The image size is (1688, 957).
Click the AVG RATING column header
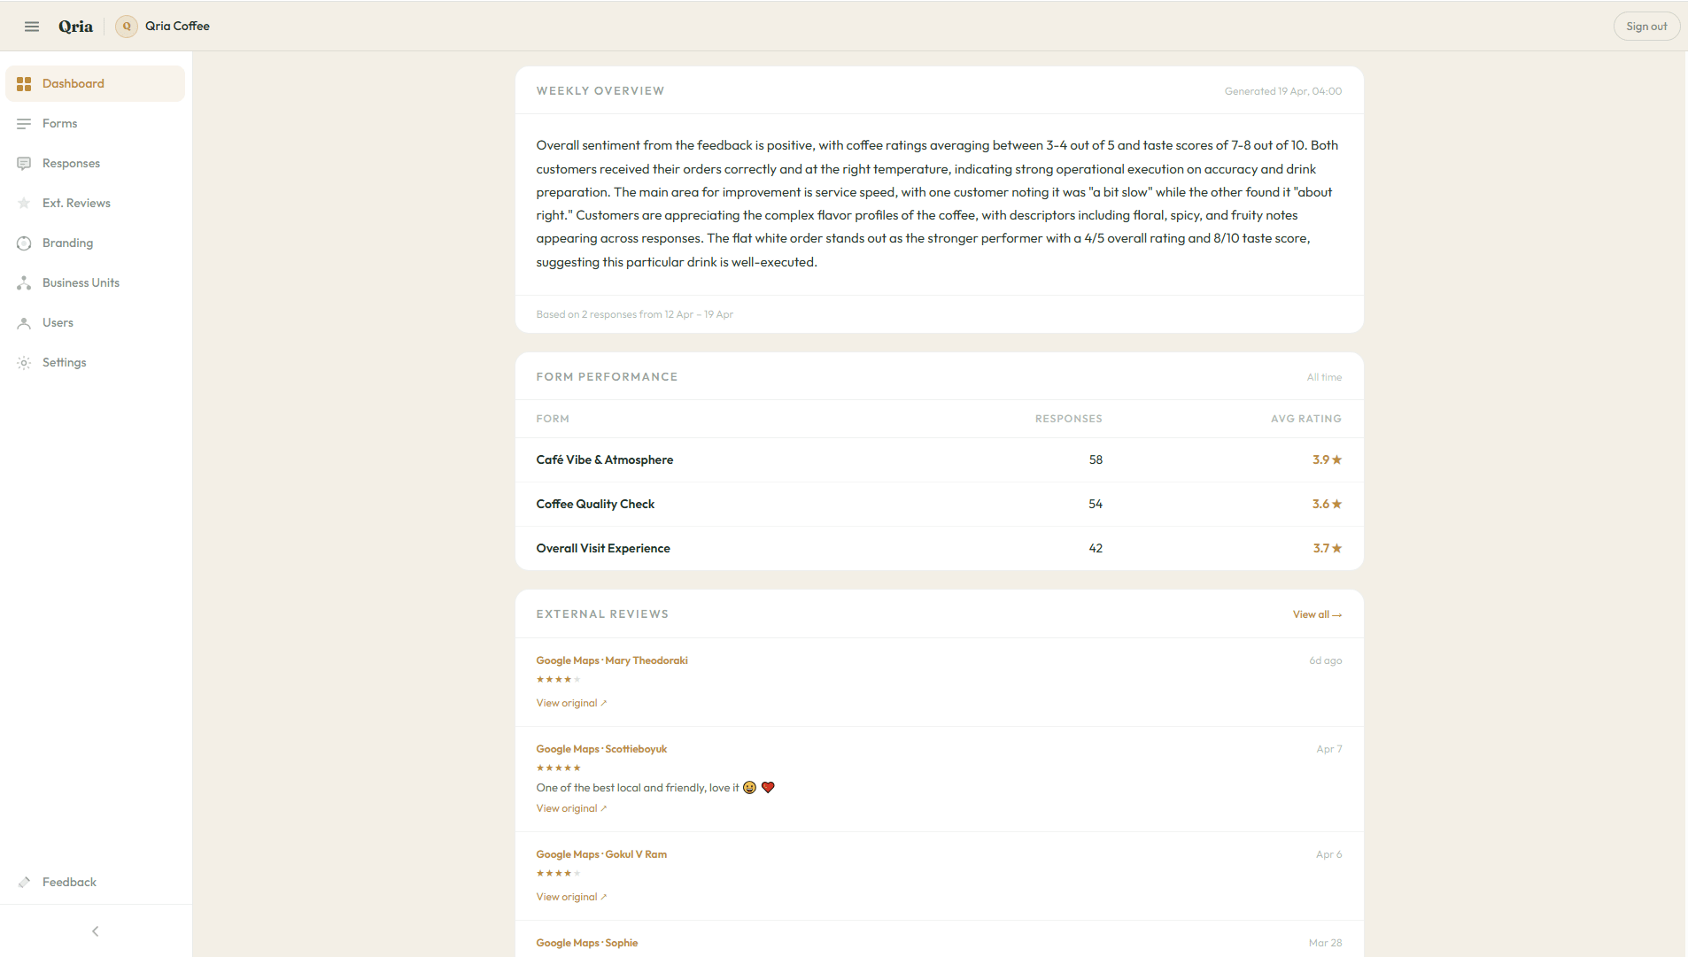pyautogui.click(x=1306, y=420)
